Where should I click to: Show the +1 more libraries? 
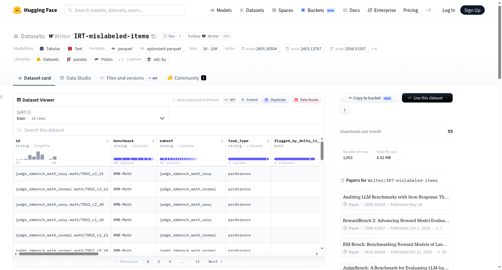click(x=120, y=60)
